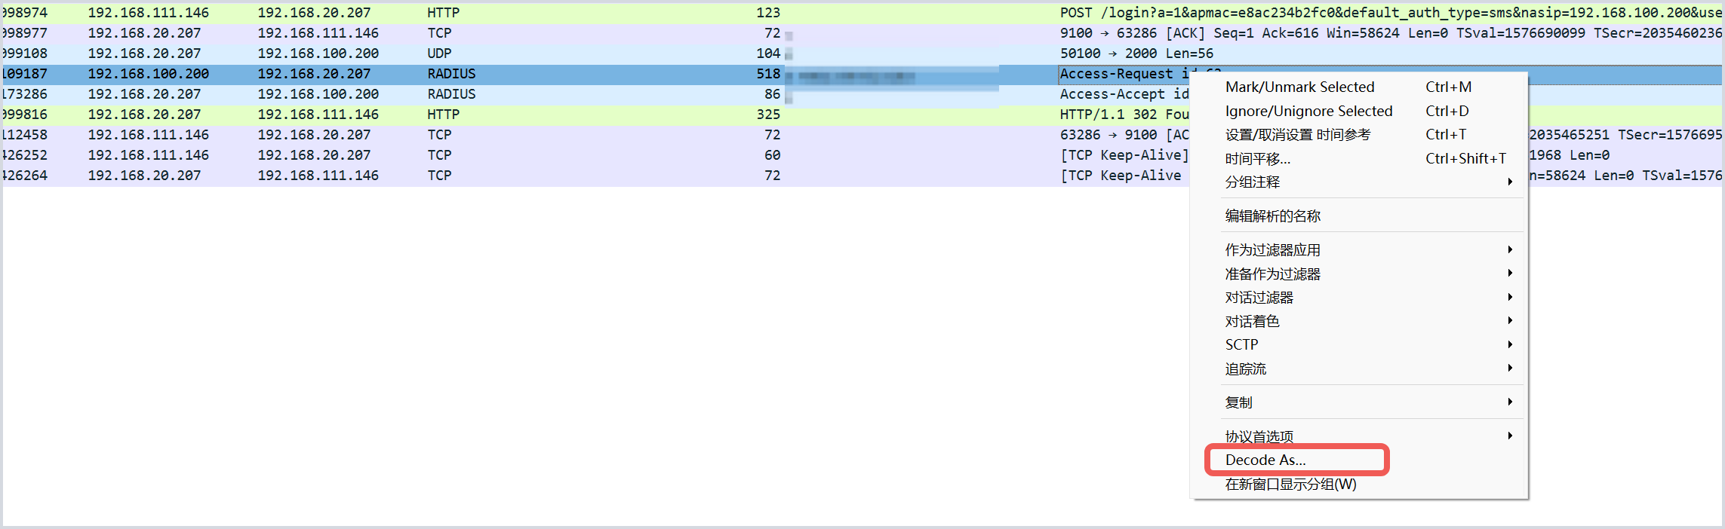Choose 编辑解析的名称 menu entry

1358,216
